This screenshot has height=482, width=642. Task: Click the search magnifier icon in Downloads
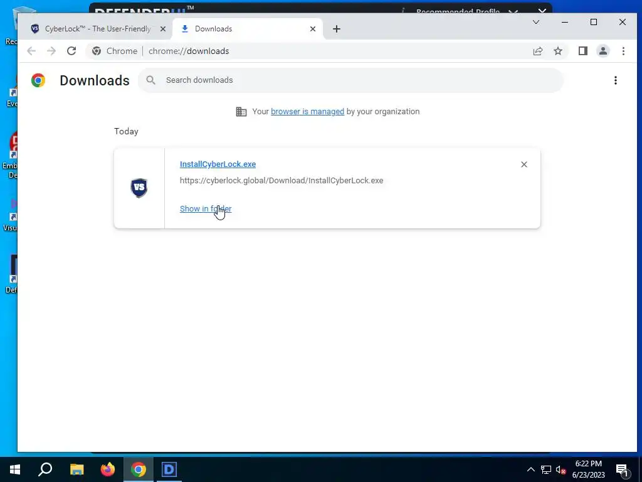pos(150,80)
